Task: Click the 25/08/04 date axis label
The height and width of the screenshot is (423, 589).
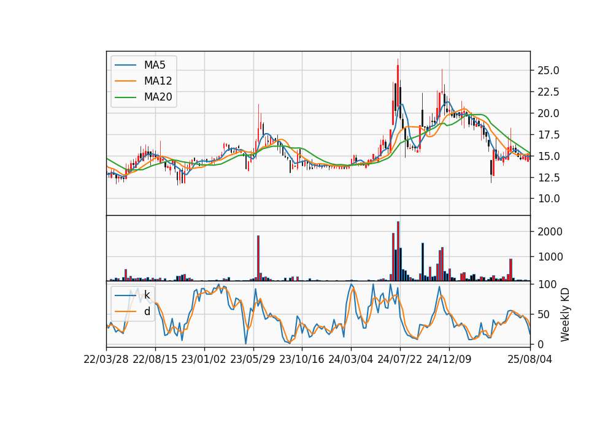Action: (530, 359)
